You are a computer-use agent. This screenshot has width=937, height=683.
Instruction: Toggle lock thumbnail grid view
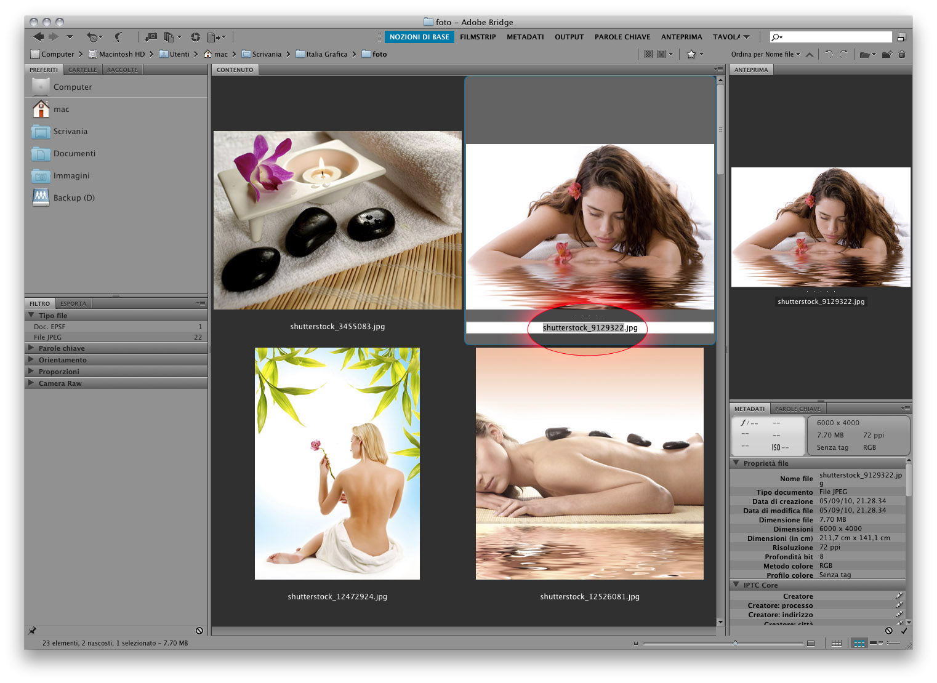(x=836, y=643)
